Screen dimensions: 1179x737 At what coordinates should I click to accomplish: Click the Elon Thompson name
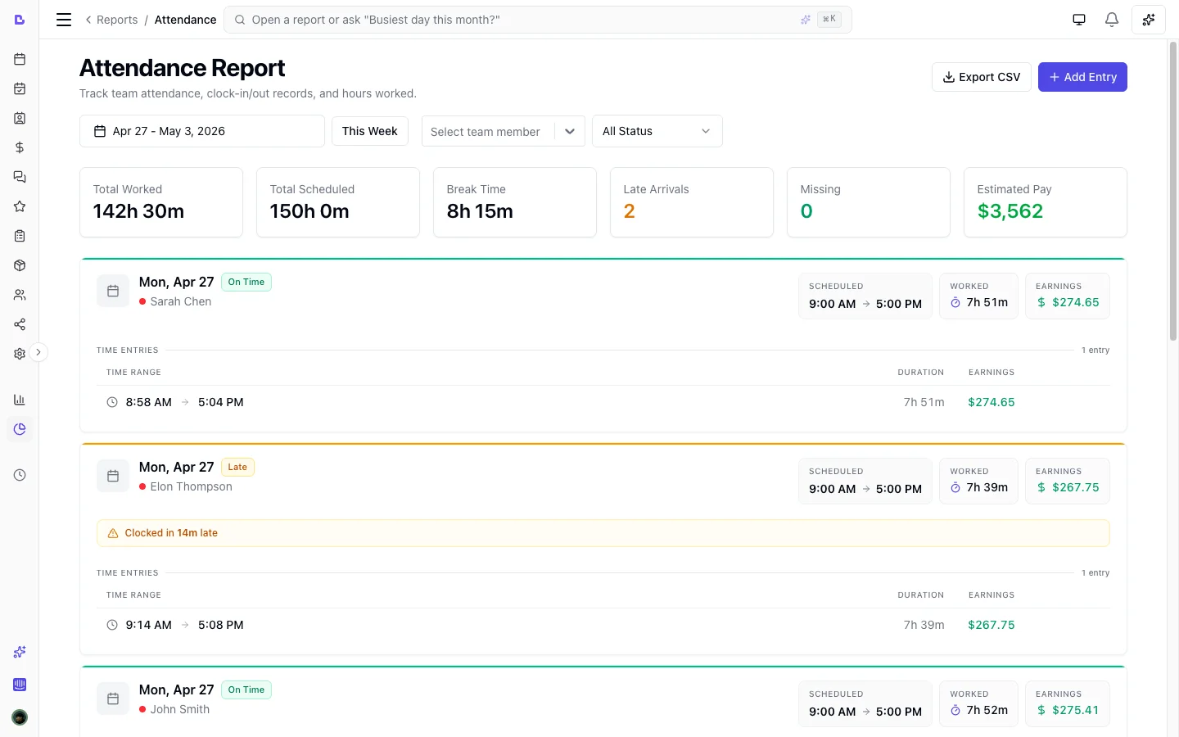(192, 486)
